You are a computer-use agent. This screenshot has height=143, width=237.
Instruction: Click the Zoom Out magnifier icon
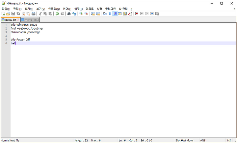[x=86, y=14]
